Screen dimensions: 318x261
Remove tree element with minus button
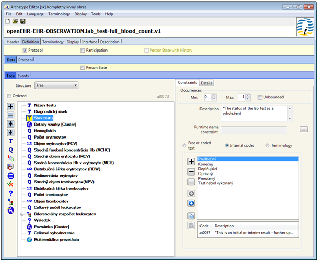tap(11, 115)
